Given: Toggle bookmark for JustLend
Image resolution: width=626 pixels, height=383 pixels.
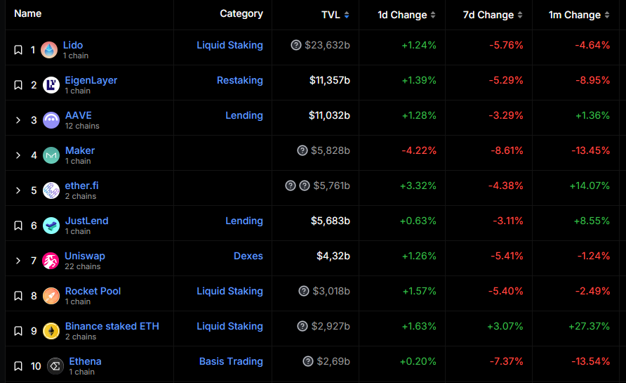Looking at the screenshot, I should tap(18, 226).
